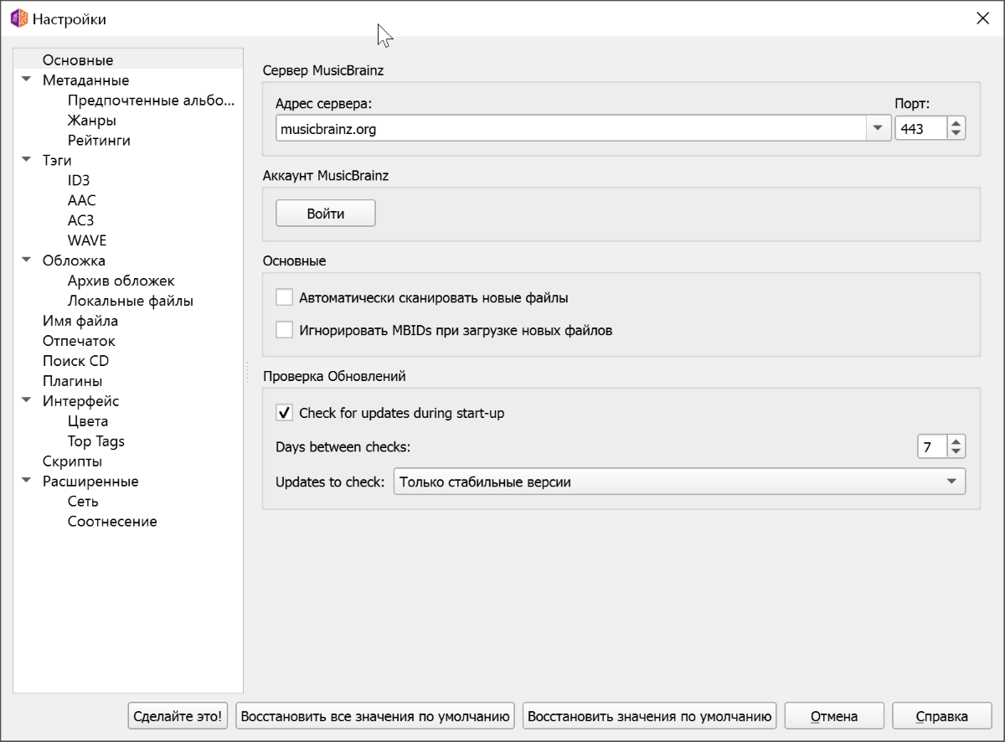Collapse the Обложка tree branch arrow

click(26, 261)
